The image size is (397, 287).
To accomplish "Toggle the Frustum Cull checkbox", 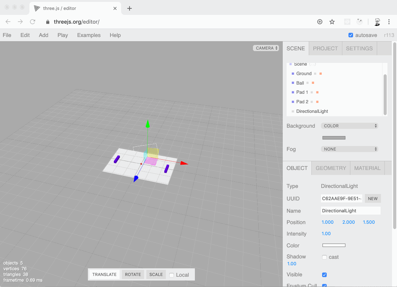I will [x=324, y=285].
